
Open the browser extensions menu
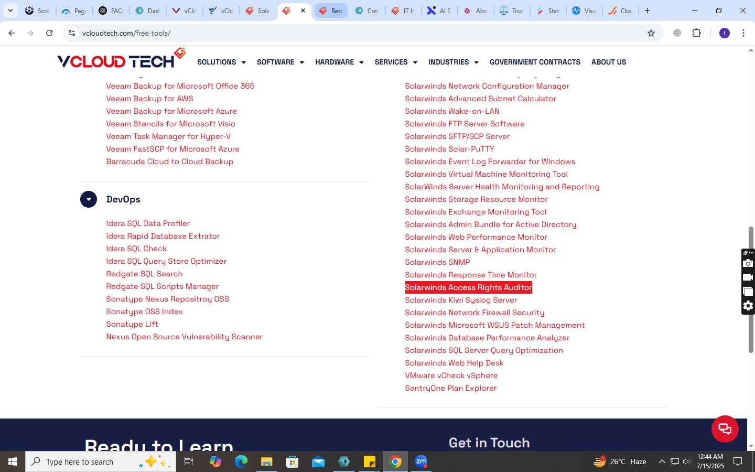click(696, 33)
